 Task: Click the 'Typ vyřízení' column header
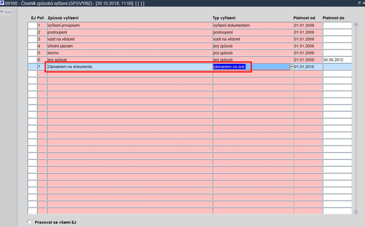click(x=224, y=18)
